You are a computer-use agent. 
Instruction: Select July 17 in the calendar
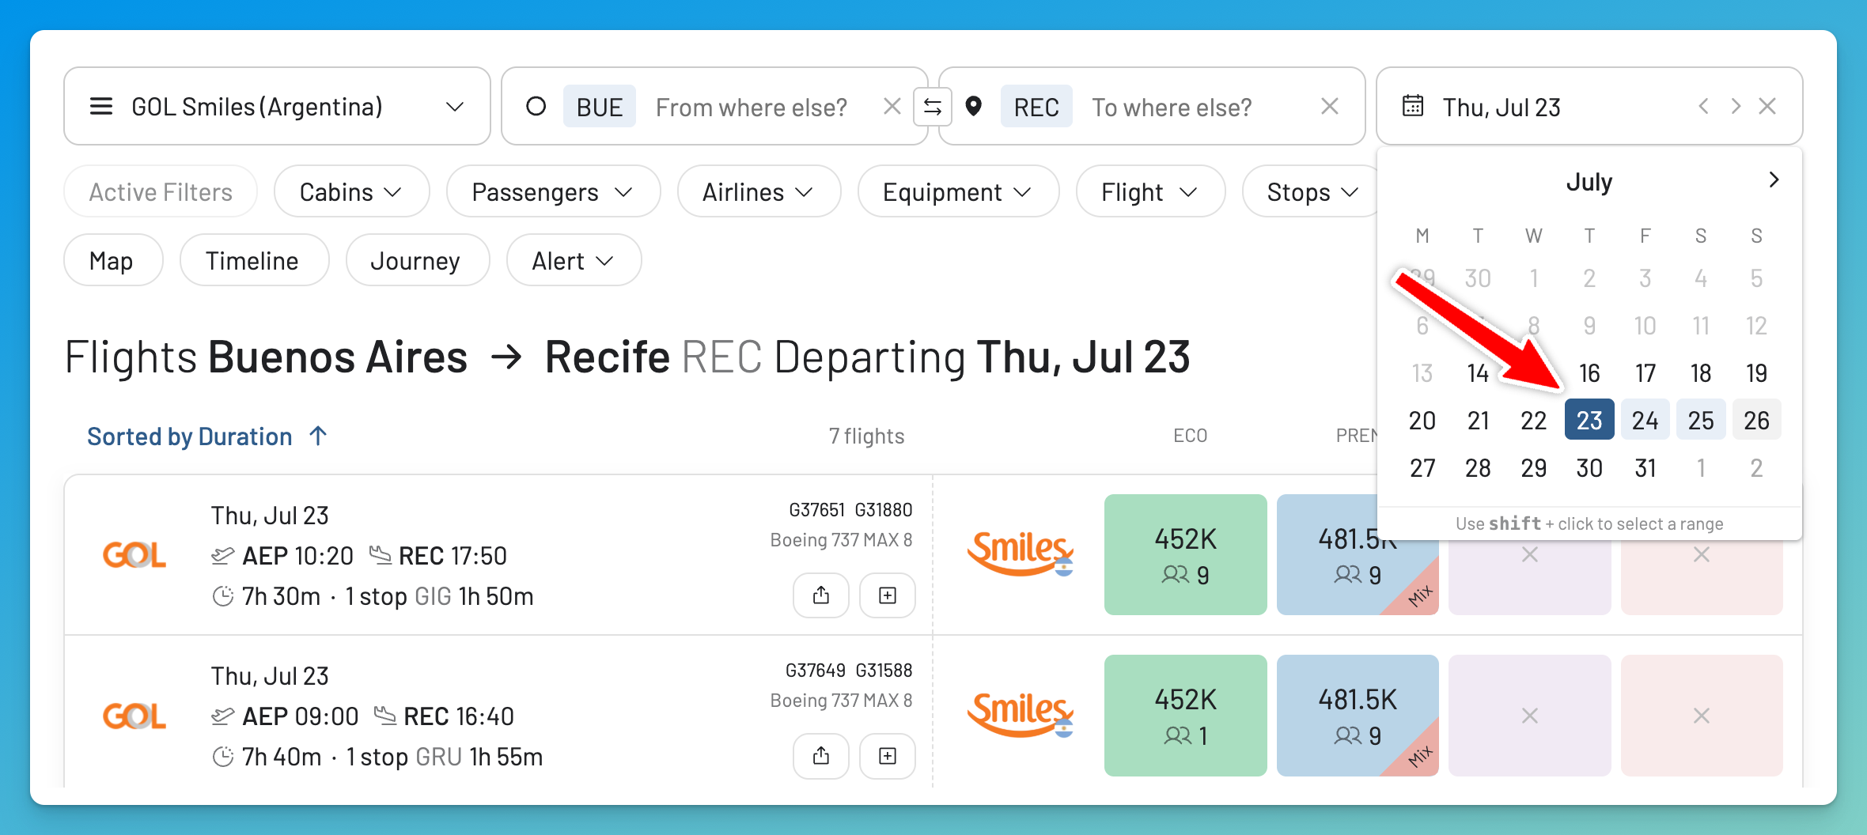coord(1645,373)
